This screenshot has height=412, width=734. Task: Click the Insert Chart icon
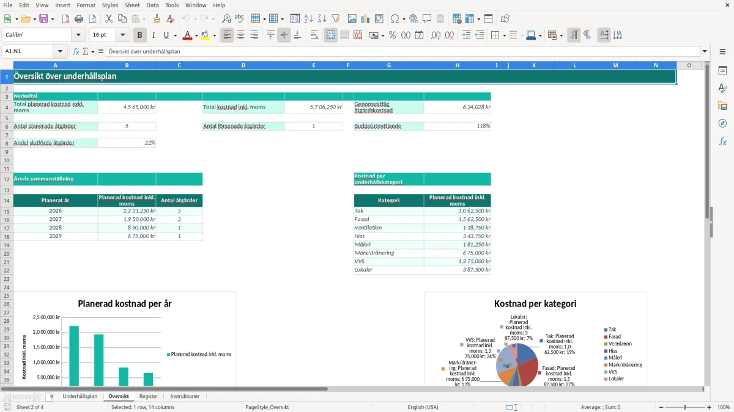tap(366, 19)
